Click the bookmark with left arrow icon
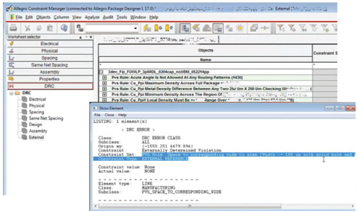Viewport: 359px width, 212px height. click(x=158, y=28)
